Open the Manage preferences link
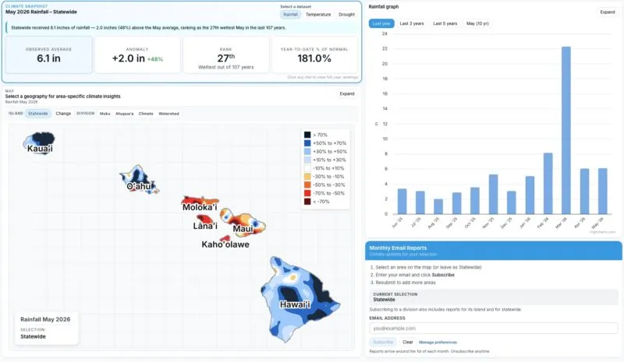Image resolution: width=624 pixels, height=362 pixels. [x=438, y=342]
